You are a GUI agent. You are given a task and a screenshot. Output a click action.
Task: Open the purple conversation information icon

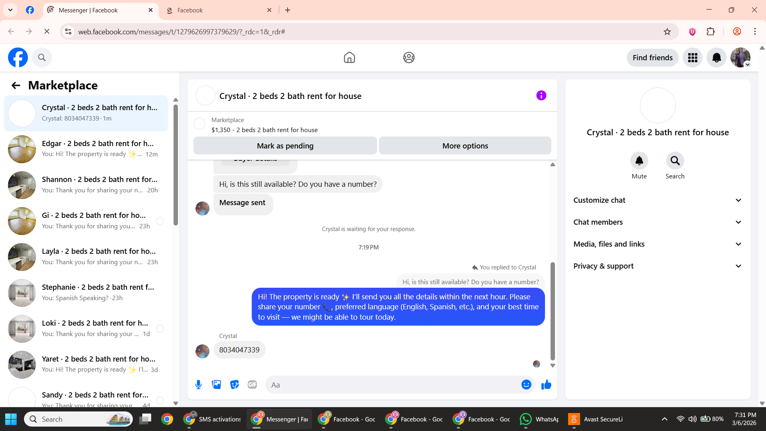(x=541, y=96)
